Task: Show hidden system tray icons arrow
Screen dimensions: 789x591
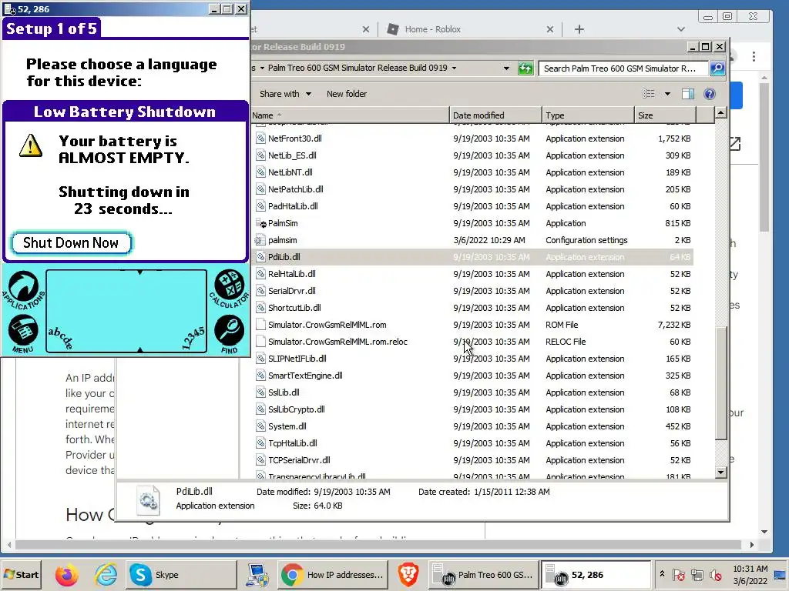Action: click(662, 574)
